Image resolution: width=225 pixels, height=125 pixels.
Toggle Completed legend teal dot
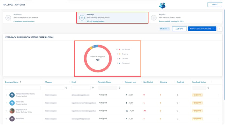click(x=120, y=63)
